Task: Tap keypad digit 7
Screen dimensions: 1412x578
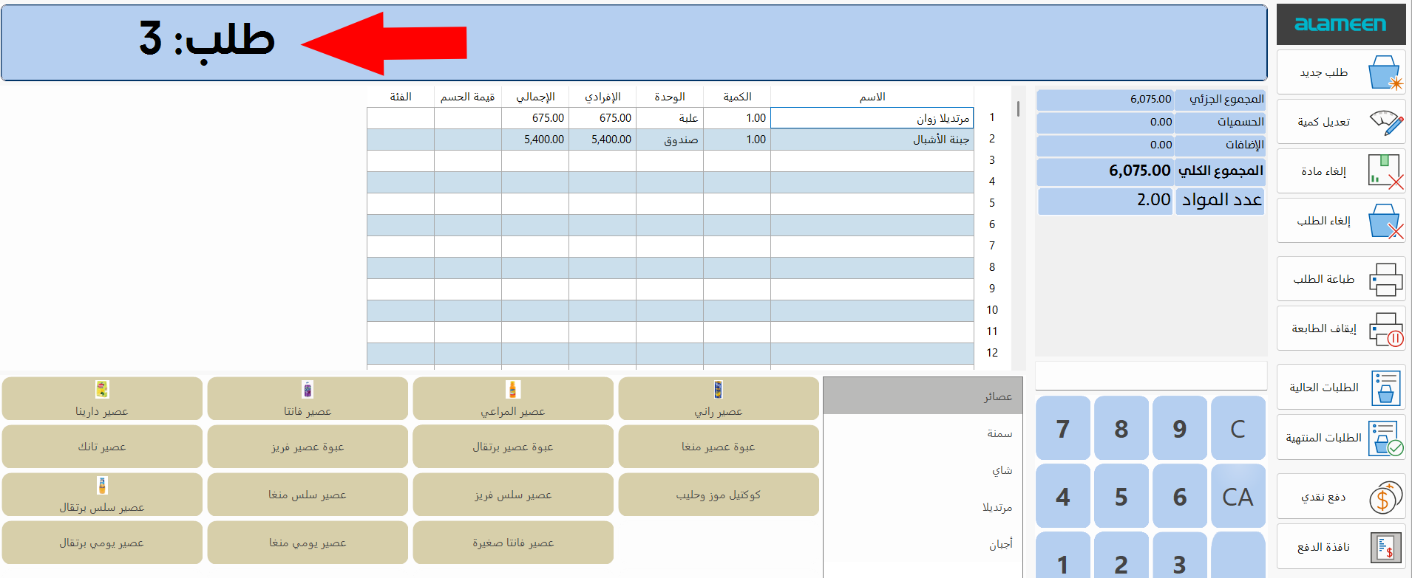Action: (x=1063, y=428)
